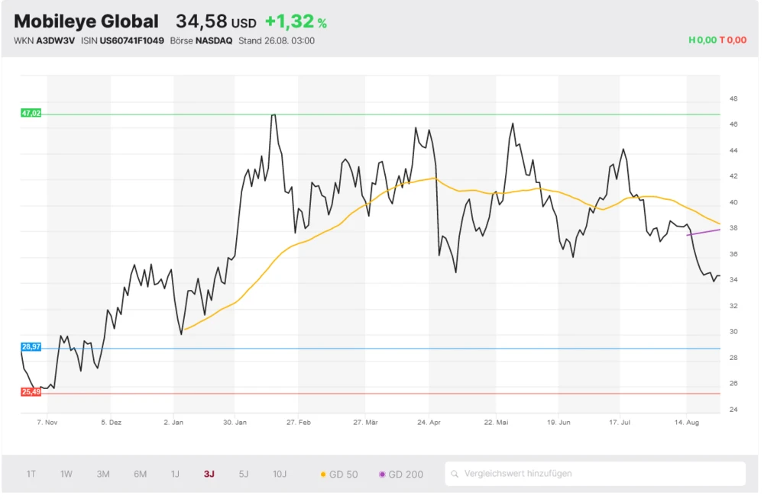Change chart range to 5J
This screenshot has width=764, height=502.
244,474
